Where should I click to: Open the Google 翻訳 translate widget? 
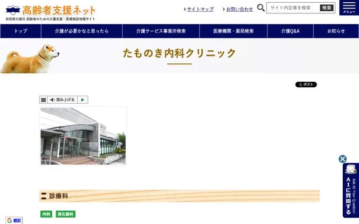(x=14, y=220)
